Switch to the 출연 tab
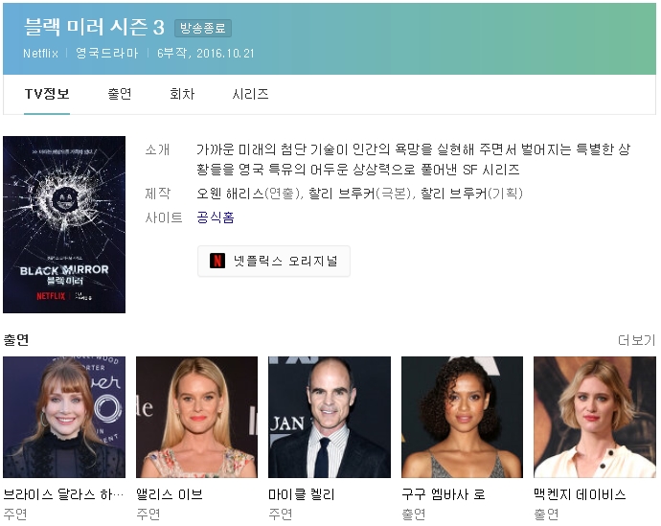Viewport: 661px width, 526px height. pos(120,94)
